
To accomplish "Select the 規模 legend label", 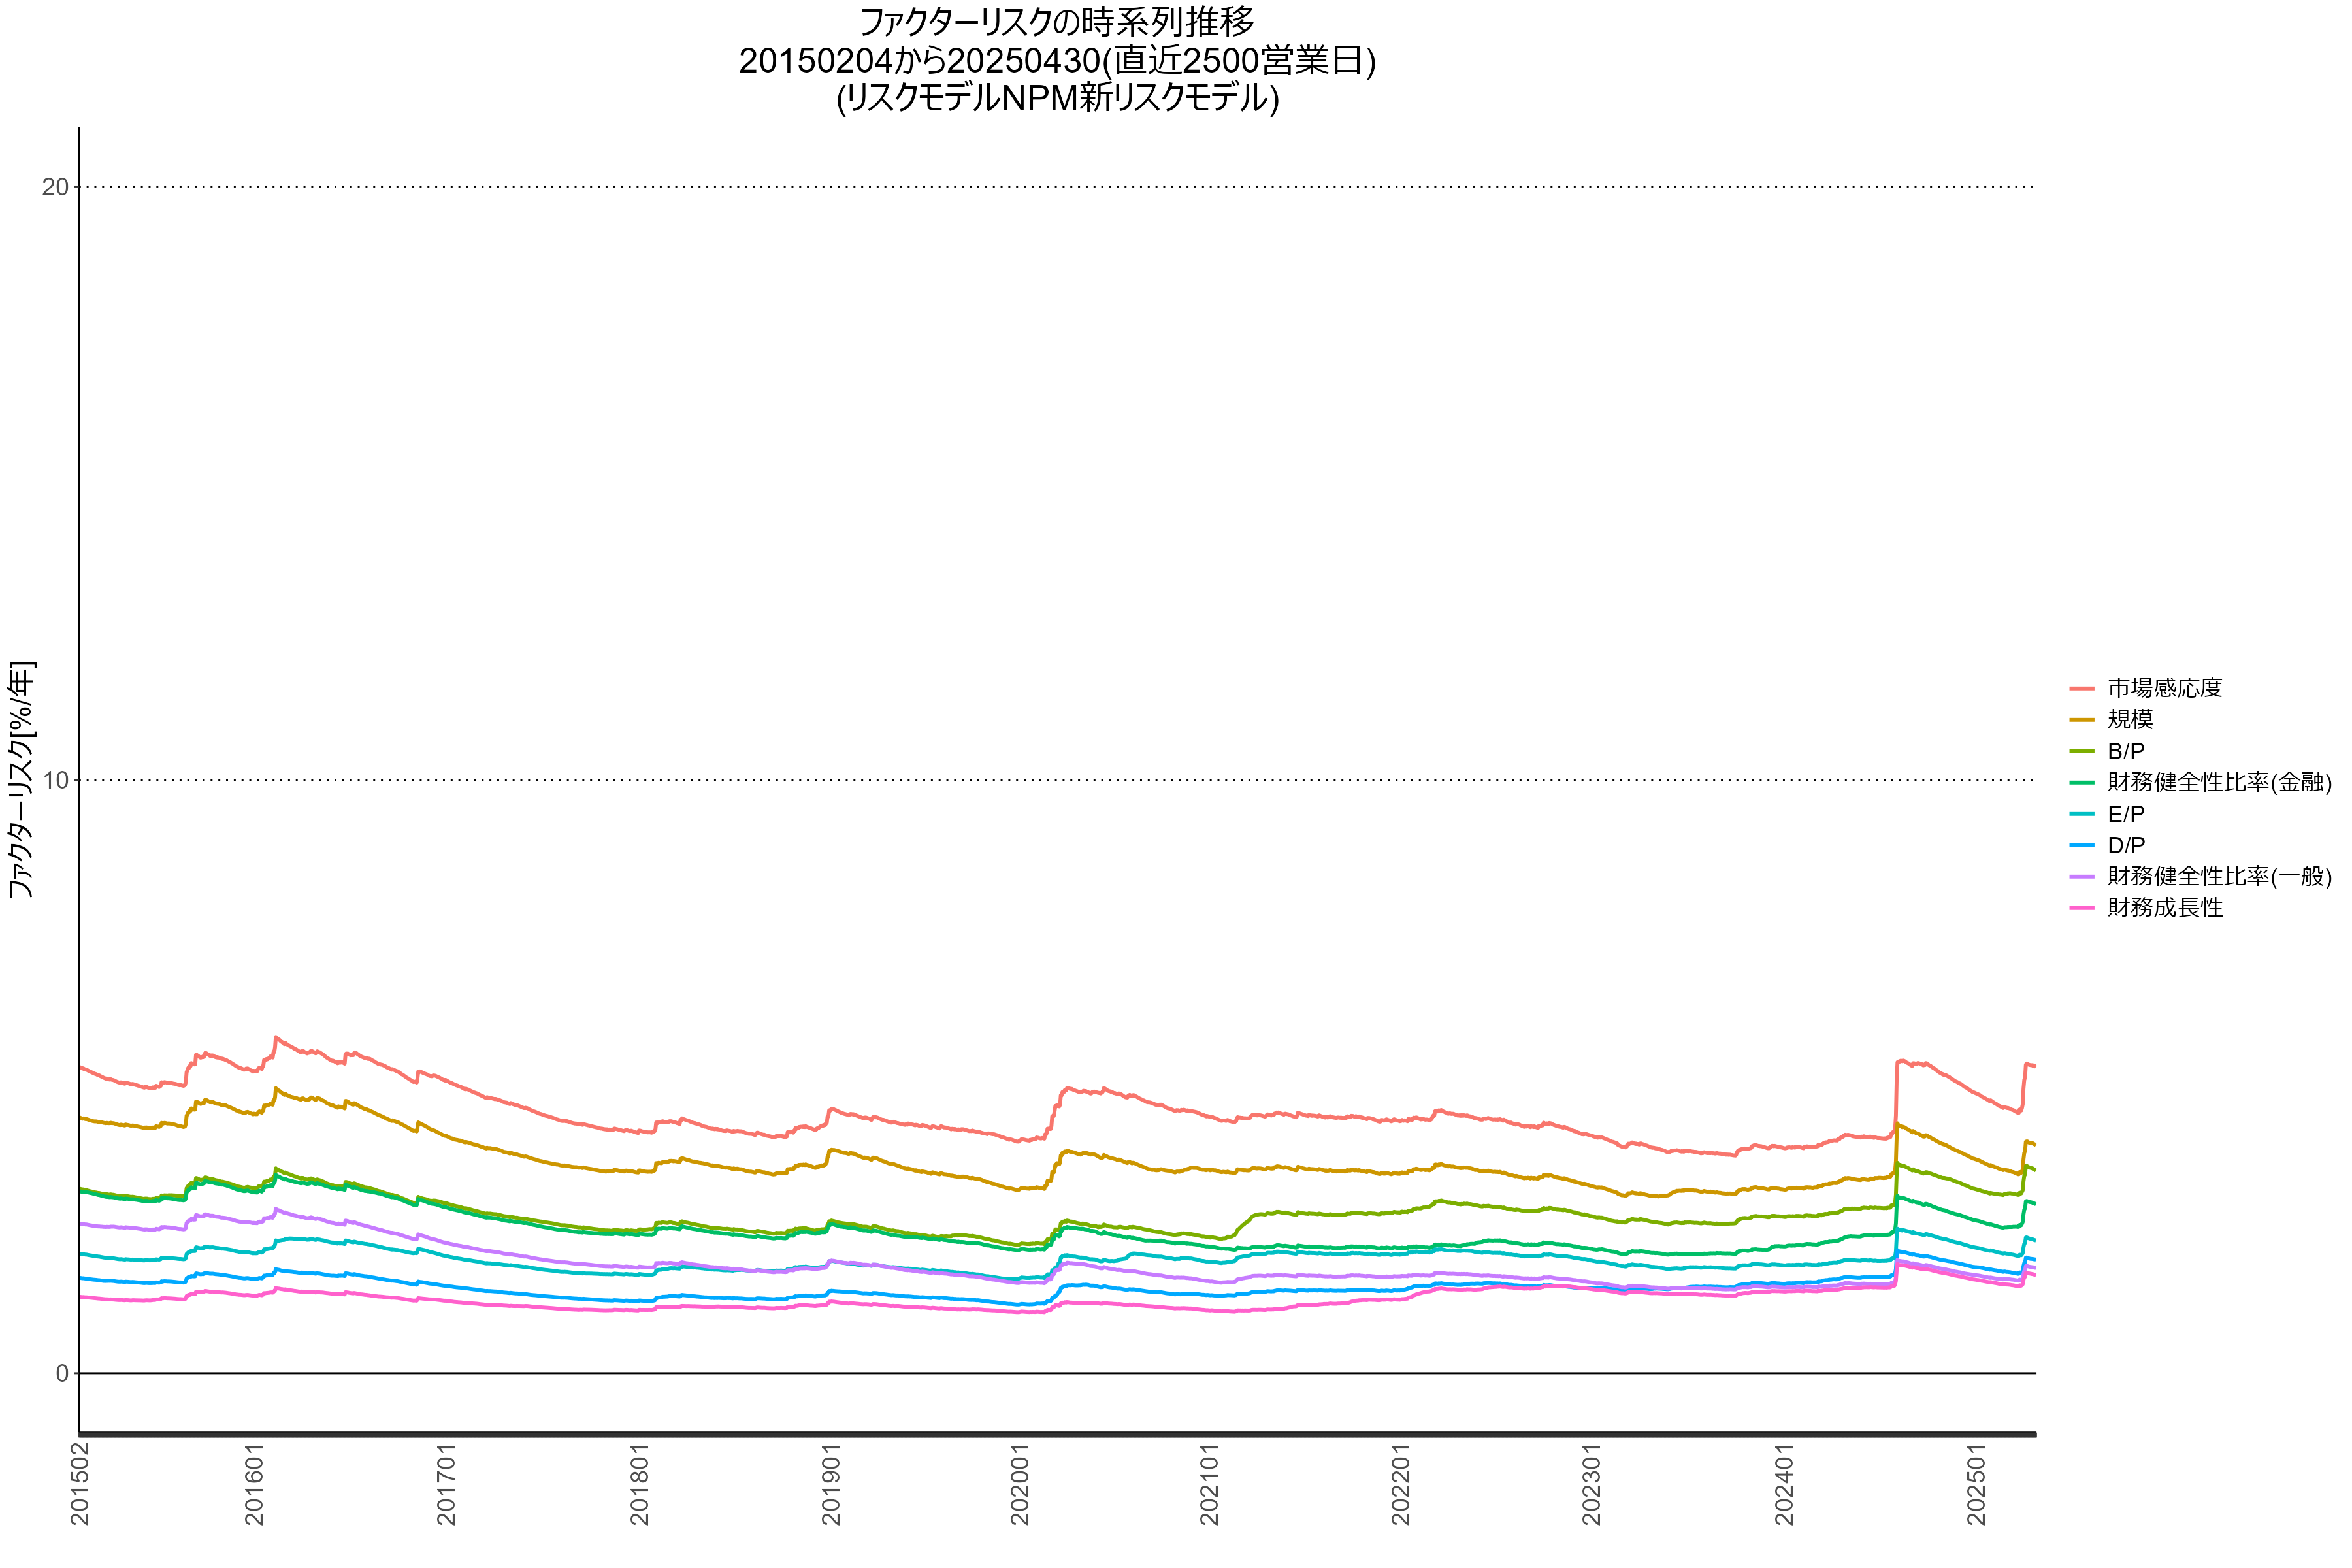I will pos(2130,719).
